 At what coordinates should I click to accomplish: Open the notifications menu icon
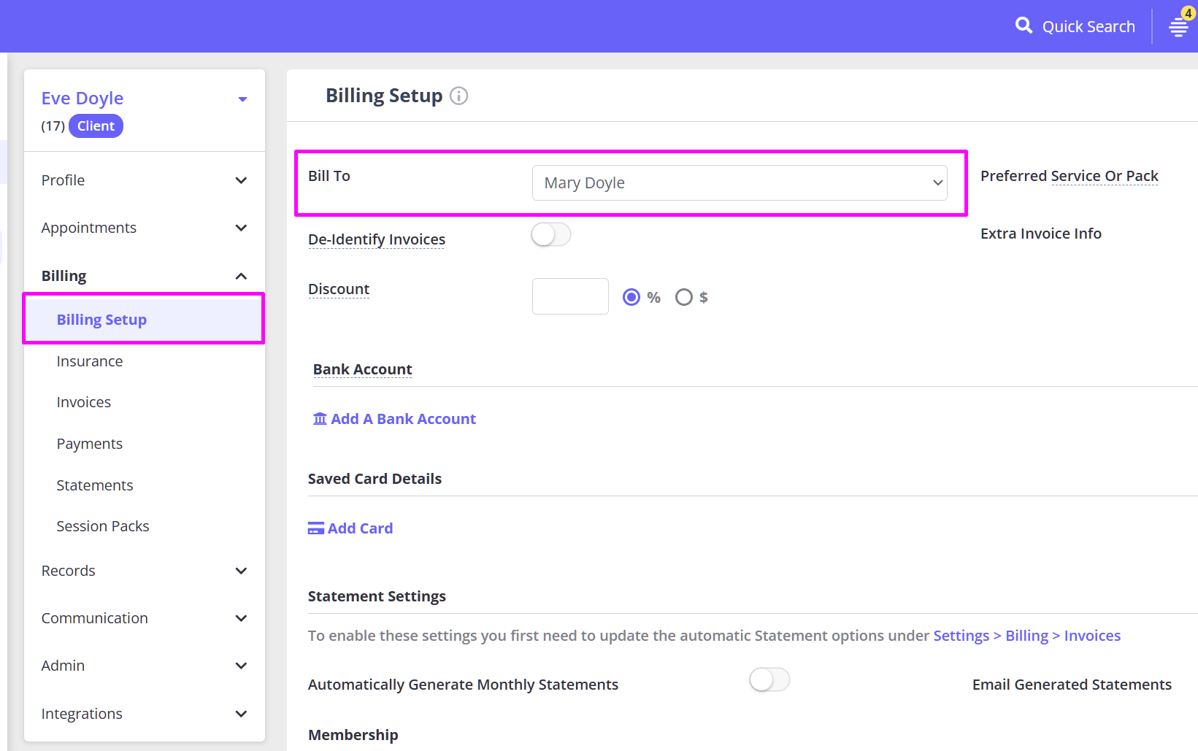point(1178,27)
